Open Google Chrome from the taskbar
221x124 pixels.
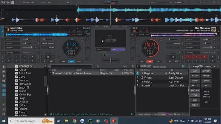[x=75, y=121]
